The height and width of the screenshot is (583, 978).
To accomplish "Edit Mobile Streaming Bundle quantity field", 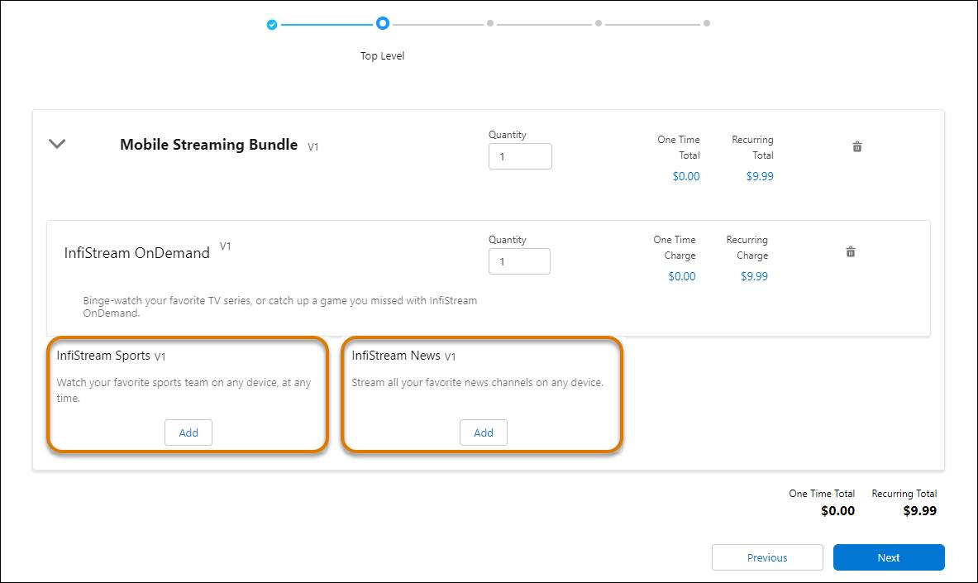I will coord(520,156).
